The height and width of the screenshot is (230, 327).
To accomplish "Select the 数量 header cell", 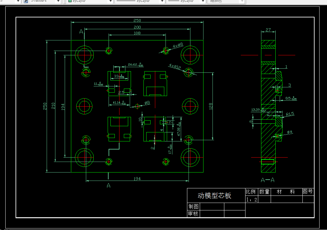I will click(264, 192).
